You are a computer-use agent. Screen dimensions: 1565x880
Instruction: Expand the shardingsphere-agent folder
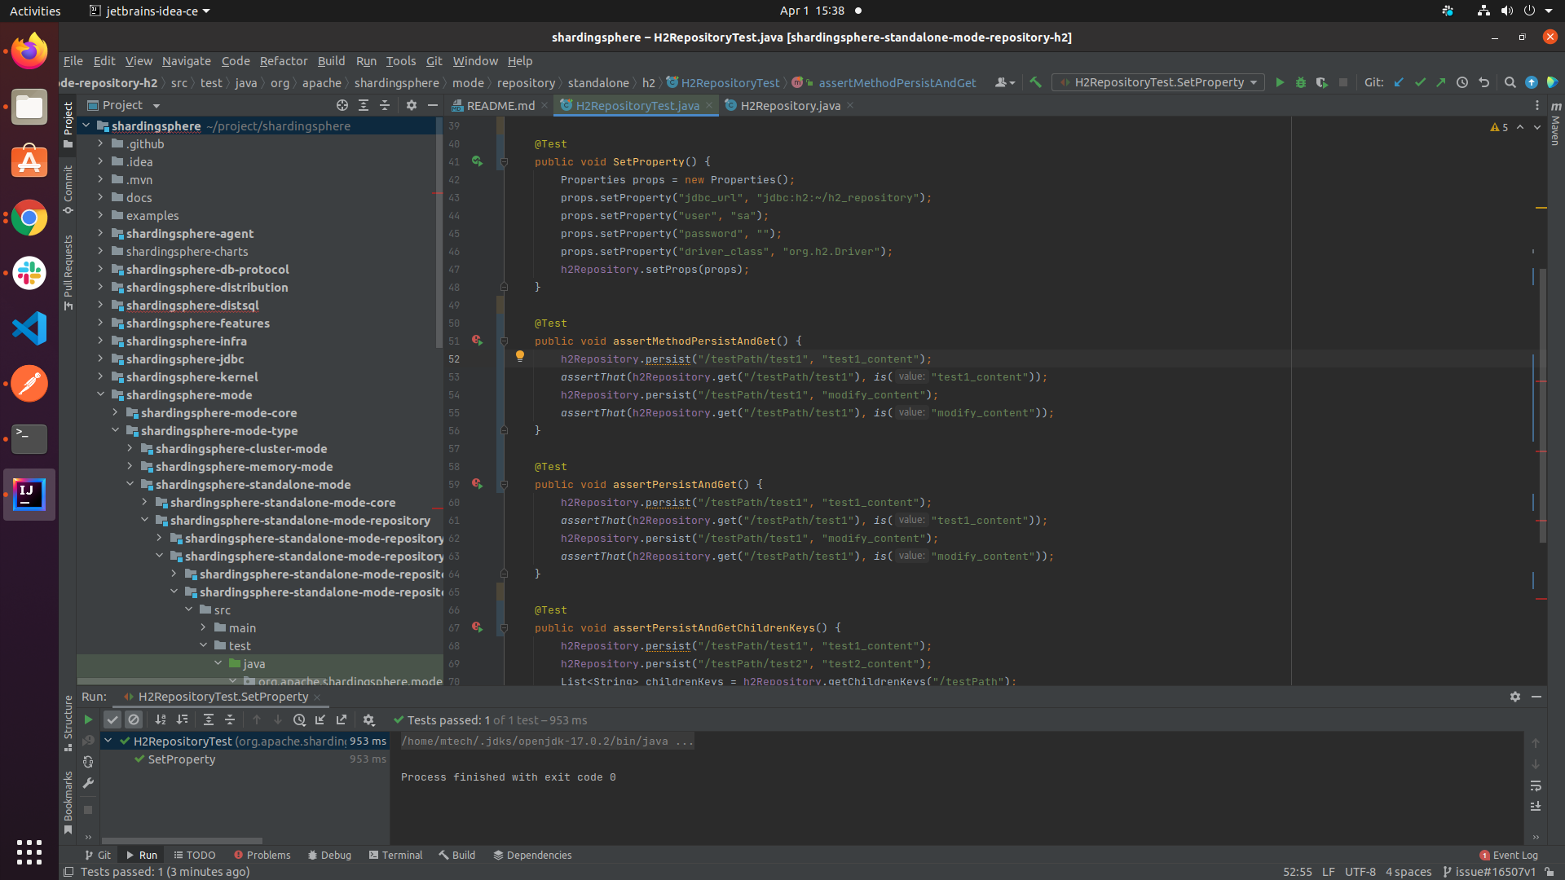(x=100, y=234)
